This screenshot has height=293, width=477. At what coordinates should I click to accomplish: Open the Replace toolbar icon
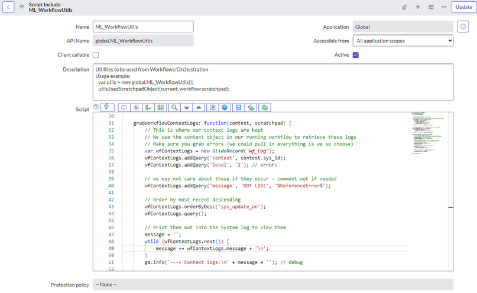point(148,108)
